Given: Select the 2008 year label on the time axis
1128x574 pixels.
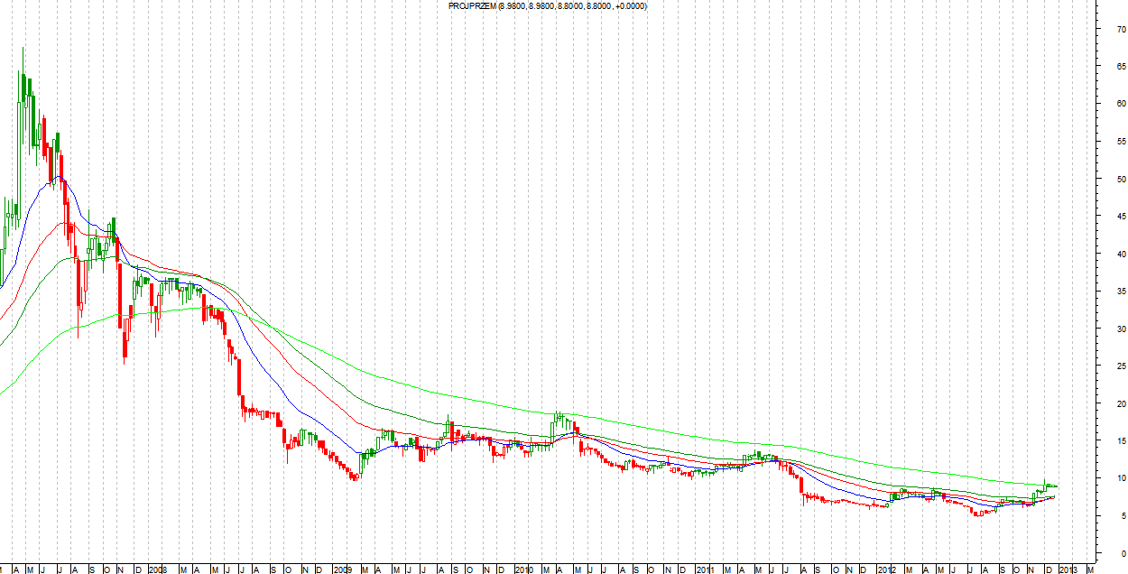Looking at the screenshot, I should pos(157,569).
